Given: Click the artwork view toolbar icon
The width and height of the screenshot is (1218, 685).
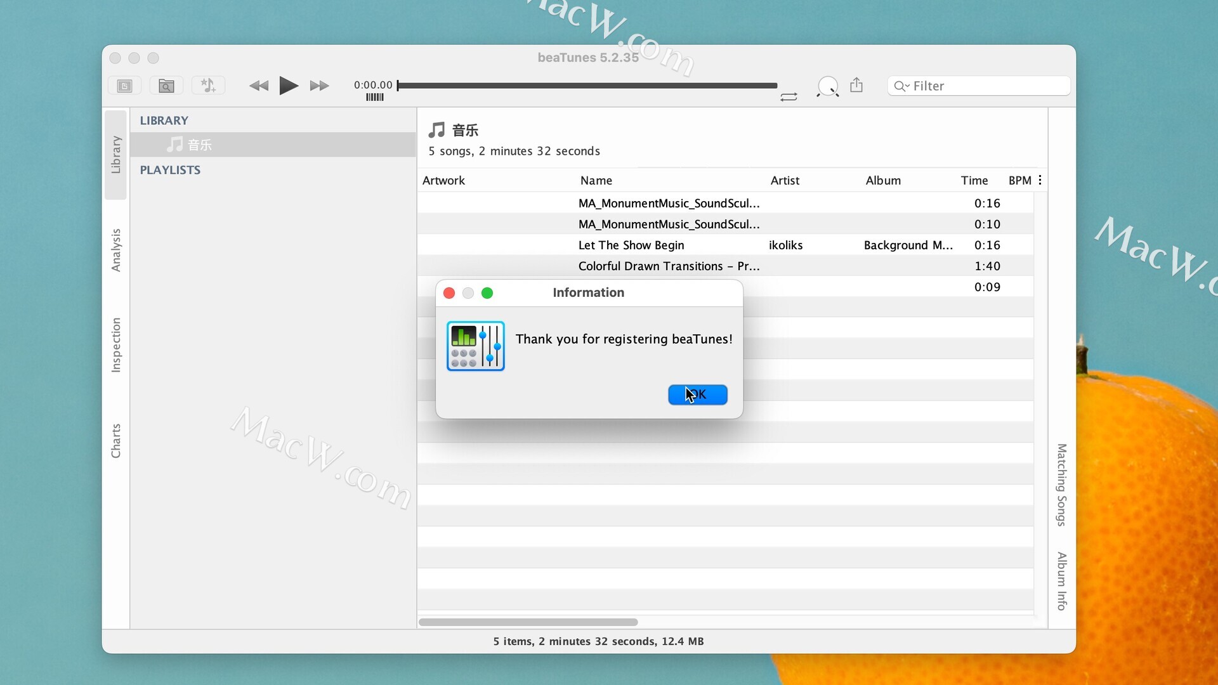Looking at the screenshot, I should coord(124,86).
